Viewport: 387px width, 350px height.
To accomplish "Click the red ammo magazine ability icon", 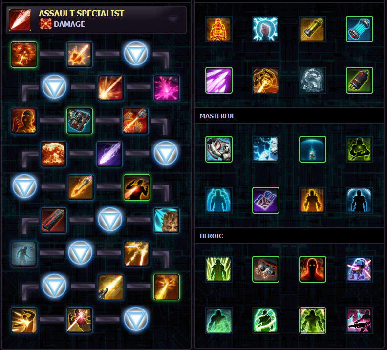I will 54,221.
